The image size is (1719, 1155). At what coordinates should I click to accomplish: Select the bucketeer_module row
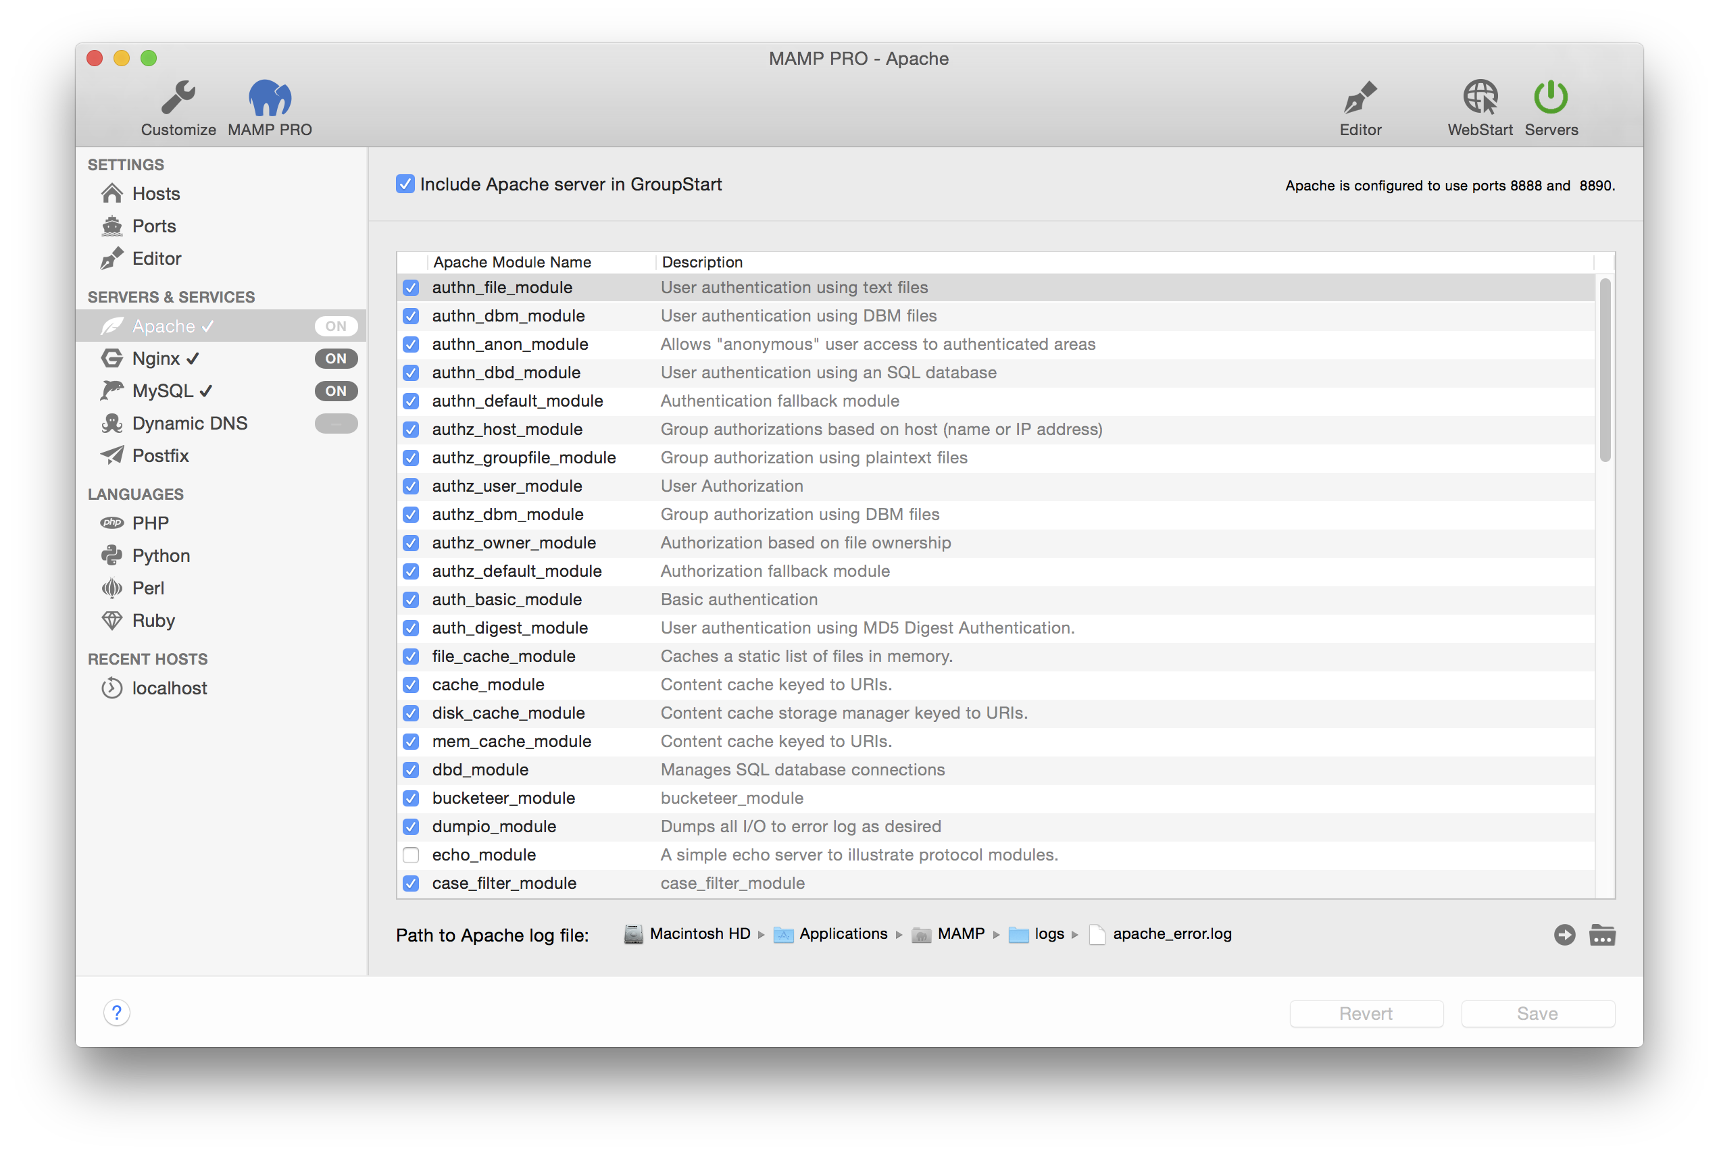click(x=995, y=798)
